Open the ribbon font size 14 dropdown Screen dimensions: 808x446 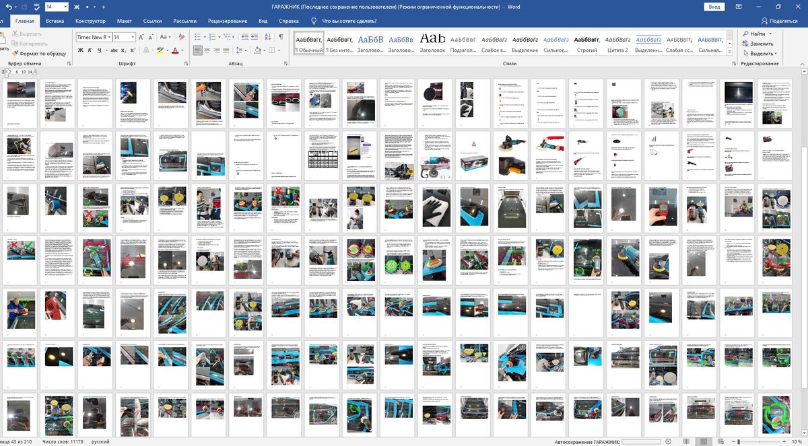click(133, 37)
